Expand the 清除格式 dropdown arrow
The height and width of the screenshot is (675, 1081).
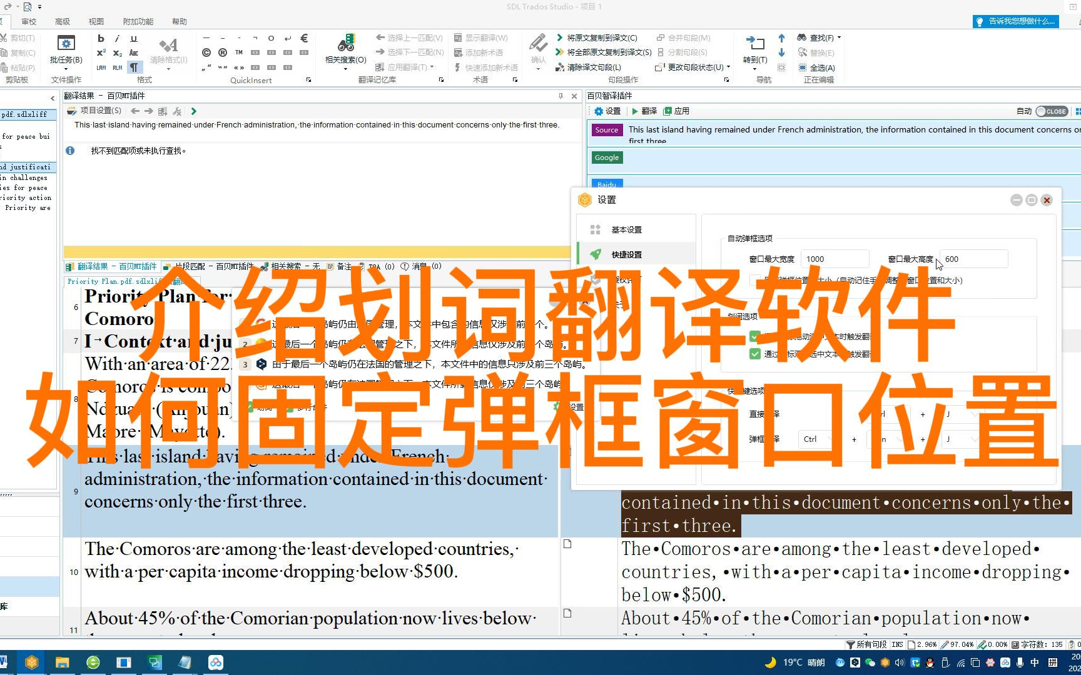click(x=168, y=69)
